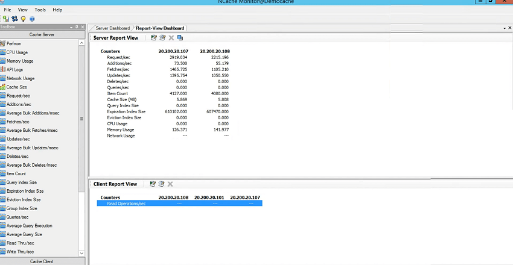Screen dimensions: 513x265
Task: Click the first edit icon in Client Report View
Action: coord(153,184)
